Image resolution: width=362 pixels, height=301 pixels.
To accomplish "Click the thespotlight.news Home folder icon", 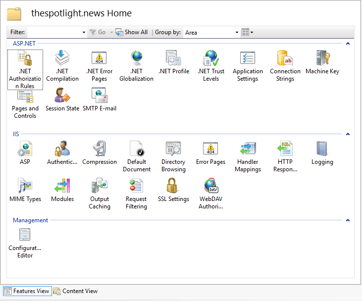I will [14, 14].
